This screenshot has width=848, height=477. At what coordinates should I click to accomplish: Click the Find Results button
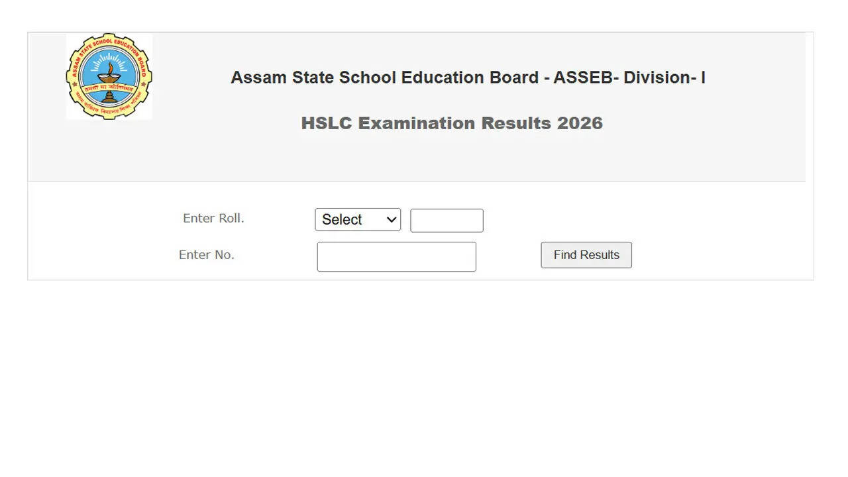(586, 254)
